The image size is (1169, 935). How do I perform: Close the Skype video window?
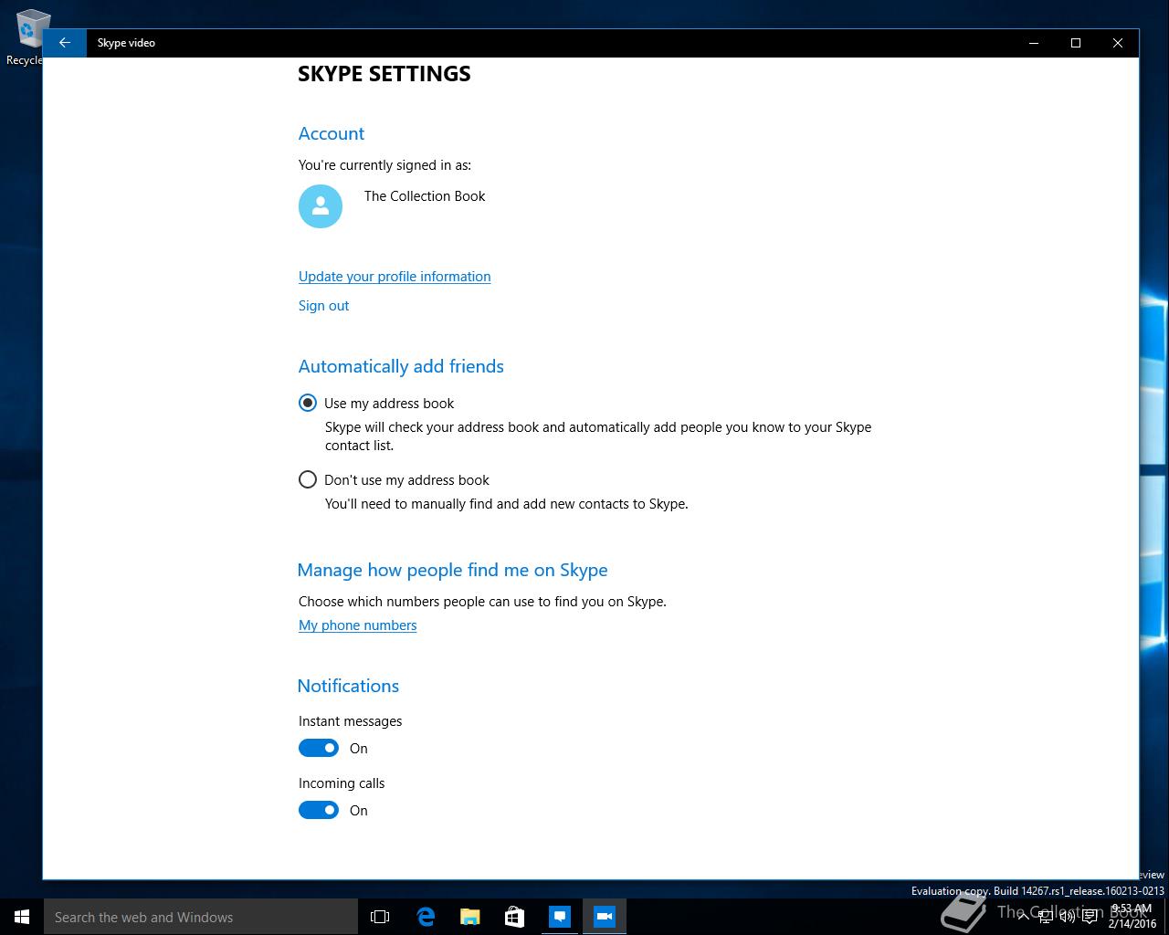tap(1118, 43)
